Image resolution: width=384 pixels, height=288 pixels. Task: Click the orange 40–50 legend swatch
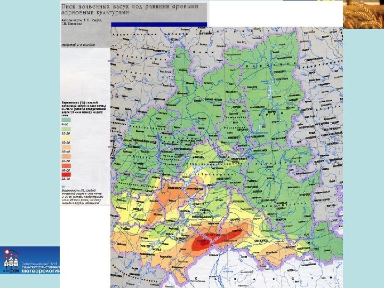coord(66,156)
